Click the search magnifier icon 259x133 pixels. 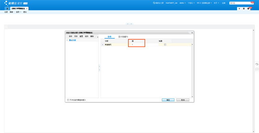point(252,3)
